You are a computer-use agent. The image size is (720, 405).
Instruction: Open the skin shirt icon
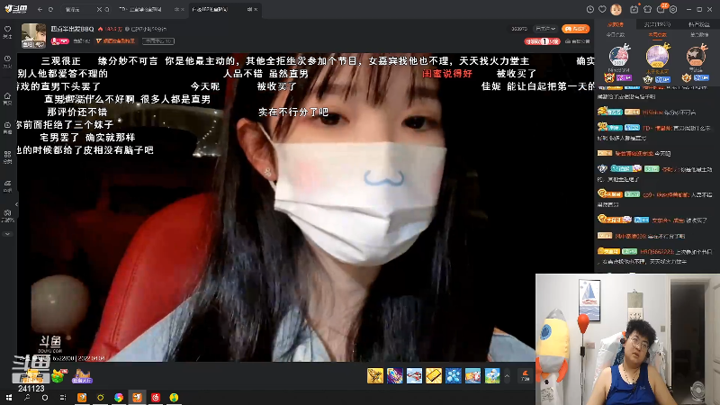tap(648, 9)
